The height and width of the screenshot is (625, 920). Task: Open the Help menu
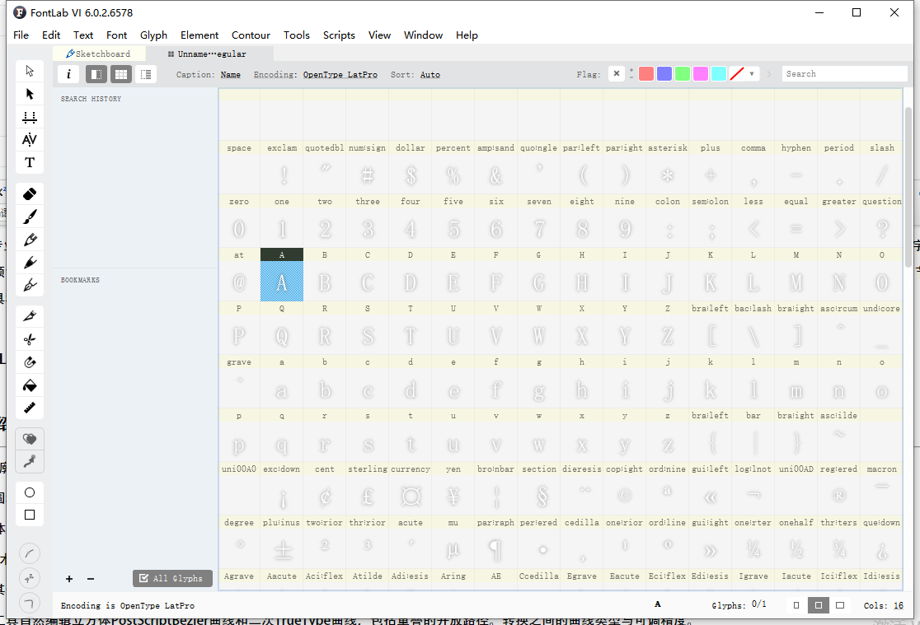click(467, 35)
